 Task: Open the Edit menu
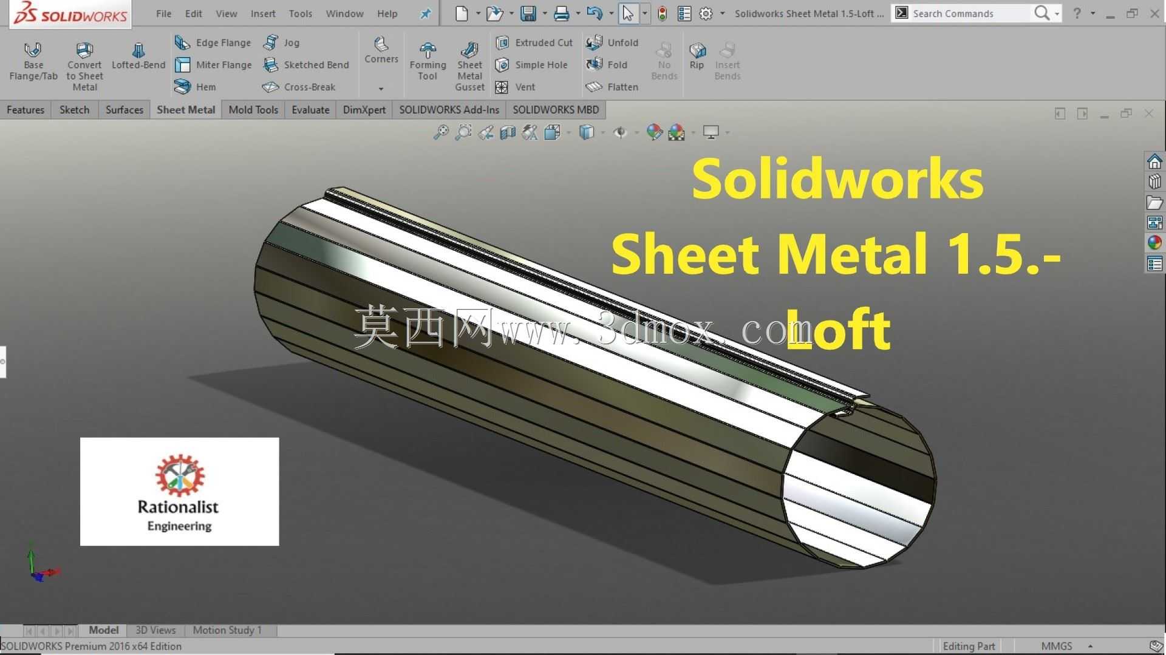point(193,13)
